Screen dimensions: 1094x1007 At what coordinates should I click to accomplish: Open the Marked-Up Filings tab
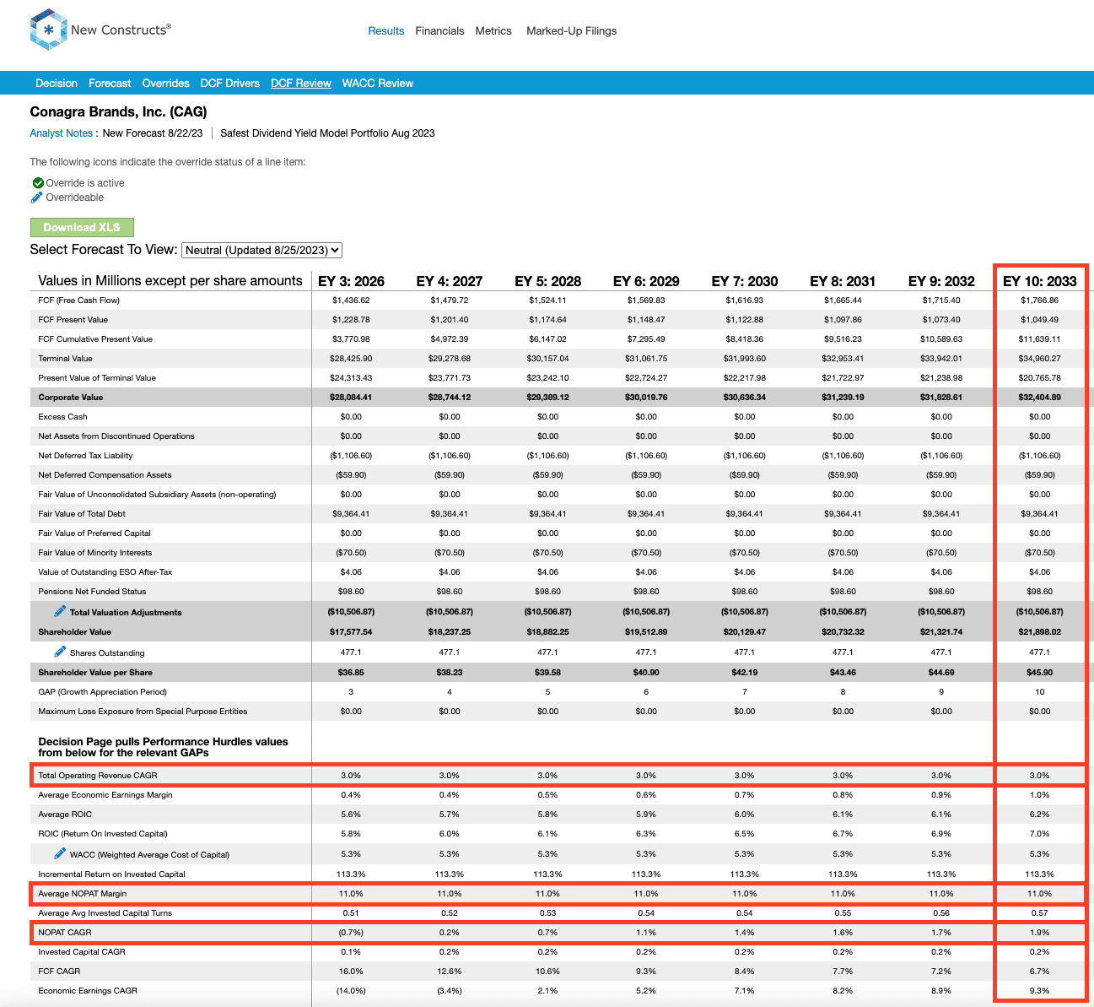pos(571,30)
